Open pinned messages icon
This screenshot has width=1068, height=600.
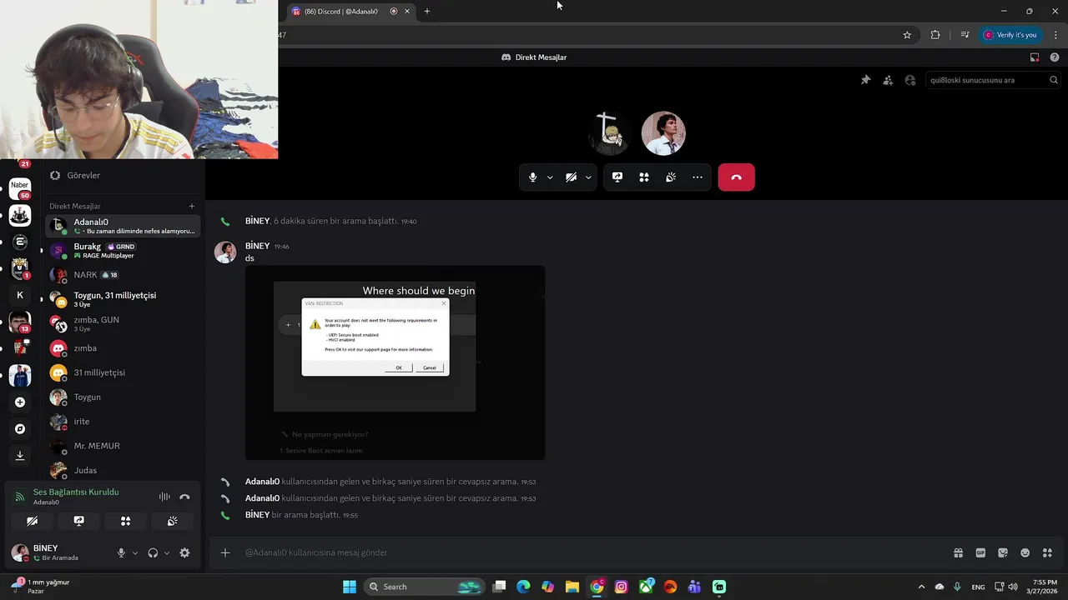tap(865, 80)
